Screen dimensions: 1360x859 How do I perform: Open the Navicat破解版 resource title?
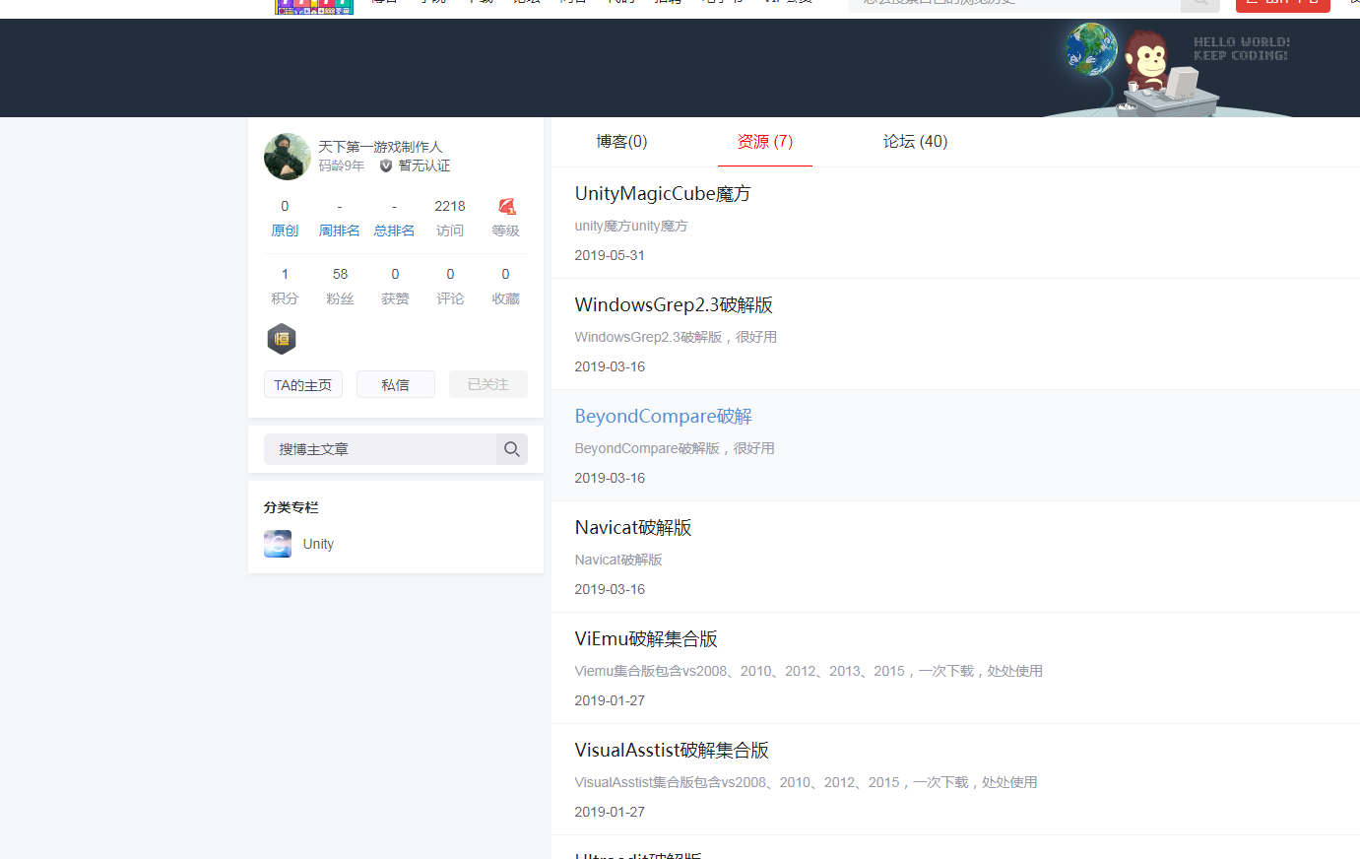tap(633, 528)
